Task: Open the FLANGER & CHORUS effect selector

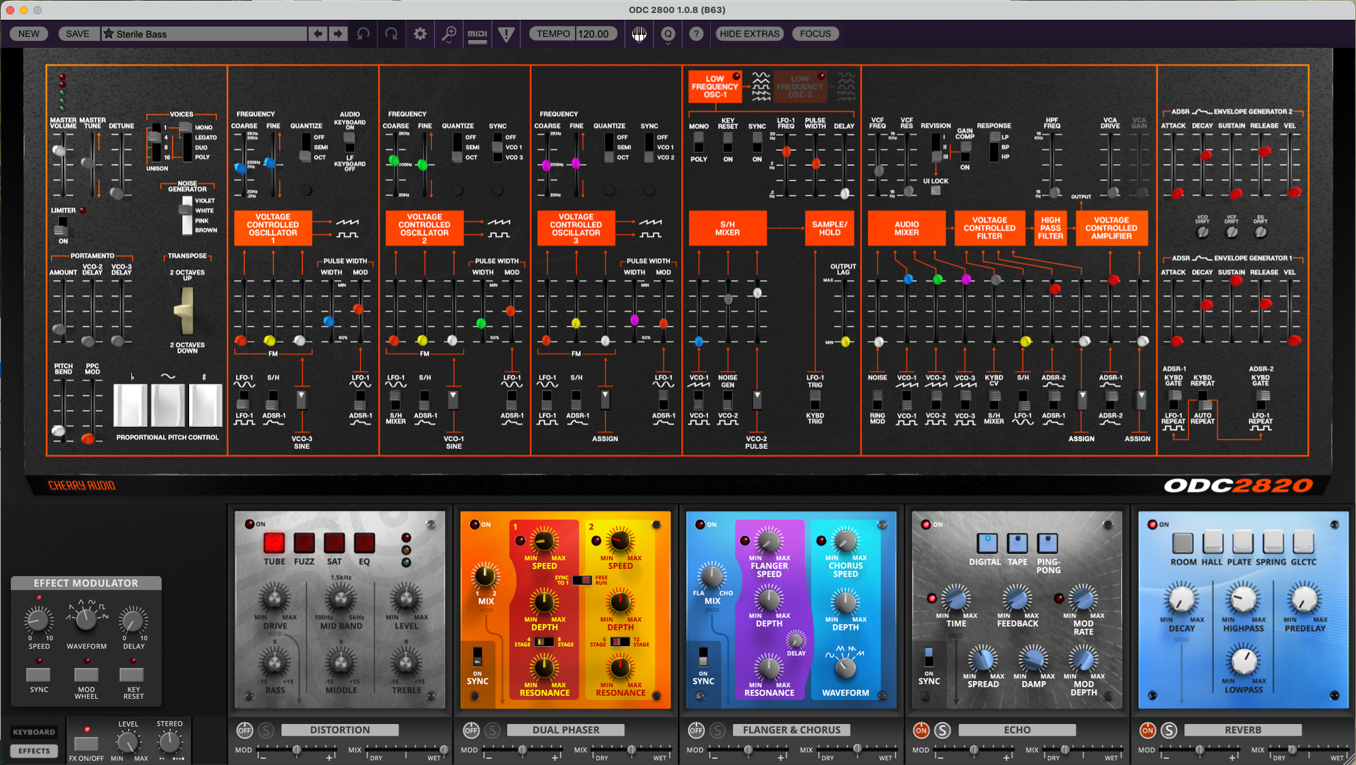Action: click(x=791, y=730)
